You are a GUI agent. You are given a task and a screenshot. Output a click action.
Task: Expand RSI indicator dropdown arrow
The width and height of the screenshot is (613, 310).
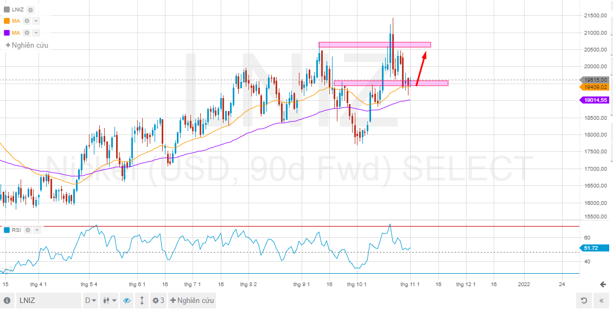(37, 230)
